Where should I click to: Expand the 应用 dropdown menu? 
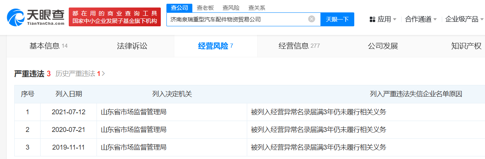(x=383, y=19)
